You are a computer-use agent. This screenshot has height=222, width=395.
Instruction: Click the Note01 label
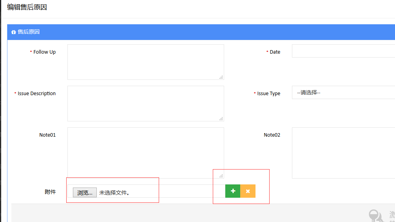pos(47,135)
